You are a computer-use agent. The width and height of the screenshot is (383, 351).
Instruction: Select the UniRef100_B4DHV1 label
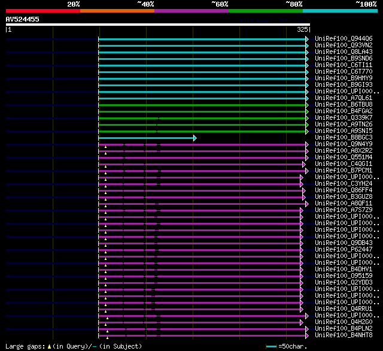tap(344, 269)
